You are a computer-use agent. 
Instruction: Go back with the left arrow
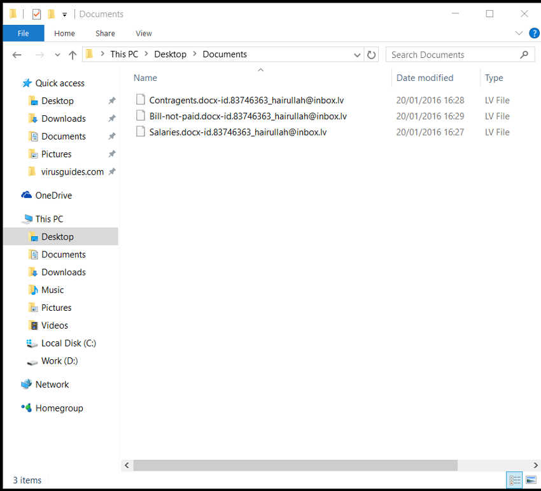point(17,55)
